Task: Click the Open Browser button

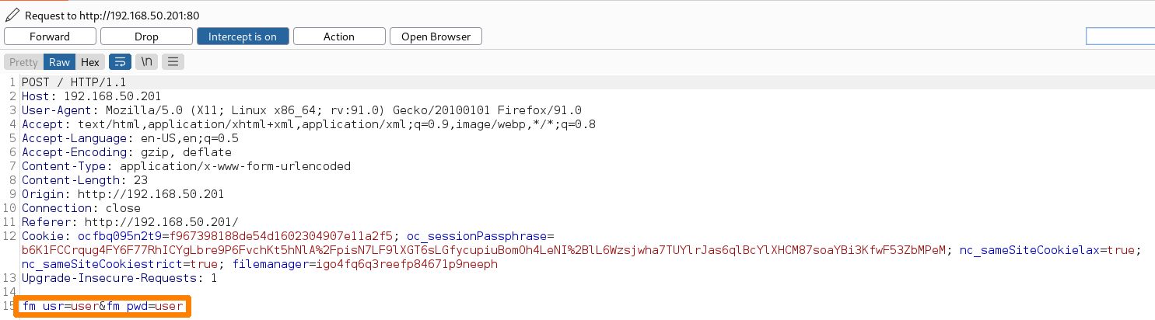Action: [x=436, y=37]
